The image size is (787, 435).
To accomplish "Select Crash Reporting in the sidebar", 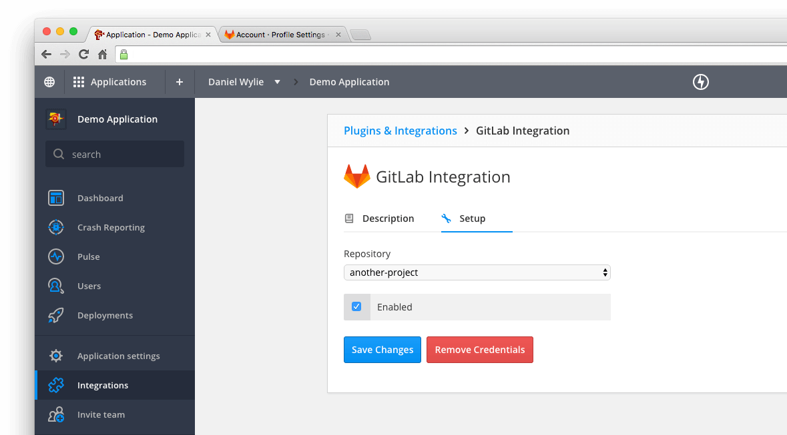I will 111,227.
